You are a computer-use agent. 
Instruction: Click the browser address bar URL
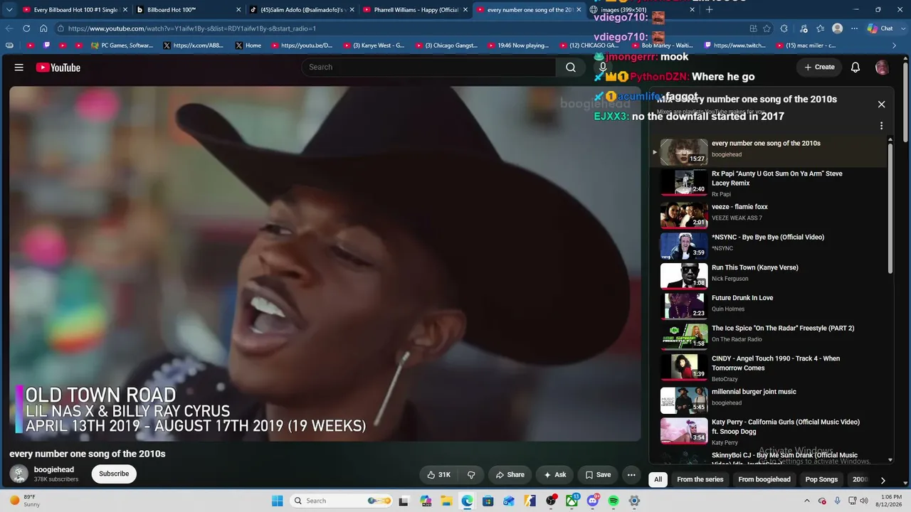192,28
